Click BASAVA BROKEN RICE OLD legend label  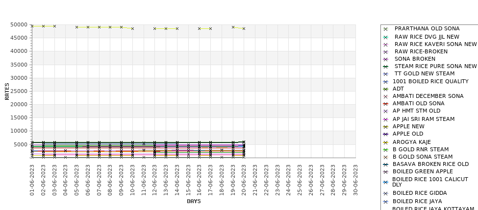click(x=431, y=164)
